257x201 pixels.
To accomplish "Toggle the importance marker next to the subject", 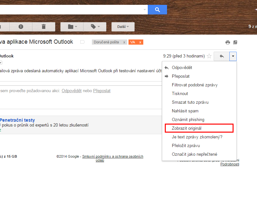I will [83, 42].
